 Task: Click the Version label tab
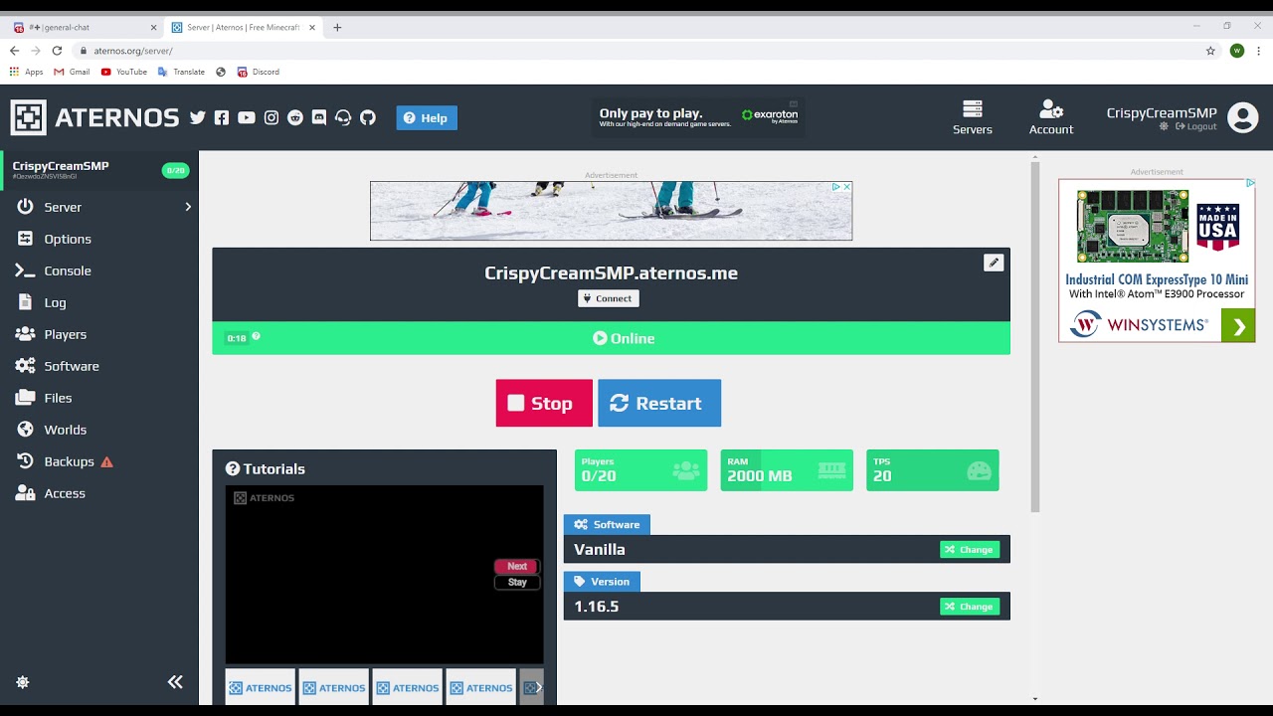point(602,581)
